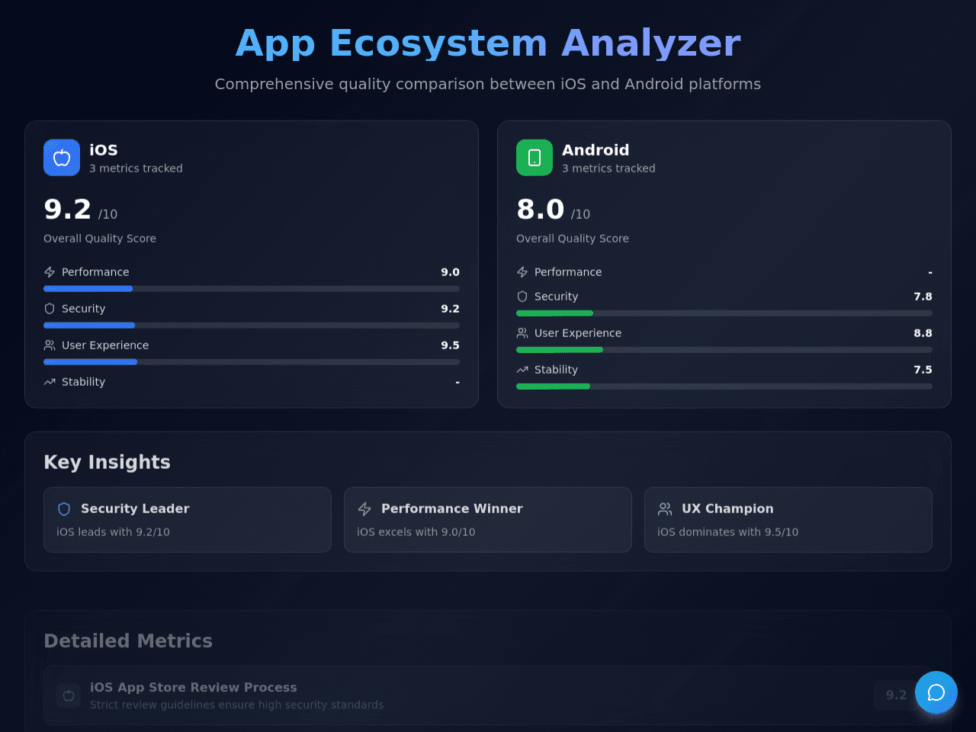Click the Android Performance lightning icon
This screenshot has height=732, width=976.
coord(522,272)
